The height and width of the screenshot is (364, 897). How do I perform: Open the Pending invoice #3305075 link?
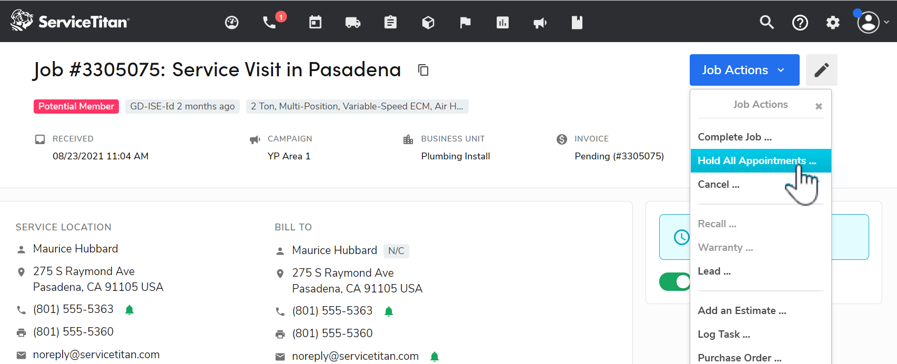point(619,156)
